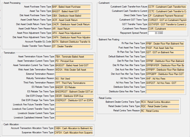Click the Dist Flr Plan Fee Xfer Trans Type field

pyautogui.click(x=165, y=65)
